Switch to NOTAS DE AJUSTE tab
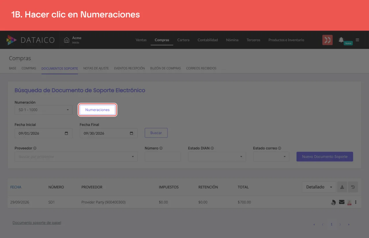The width and height of the screenshot is (369, 238). (96, 68)
